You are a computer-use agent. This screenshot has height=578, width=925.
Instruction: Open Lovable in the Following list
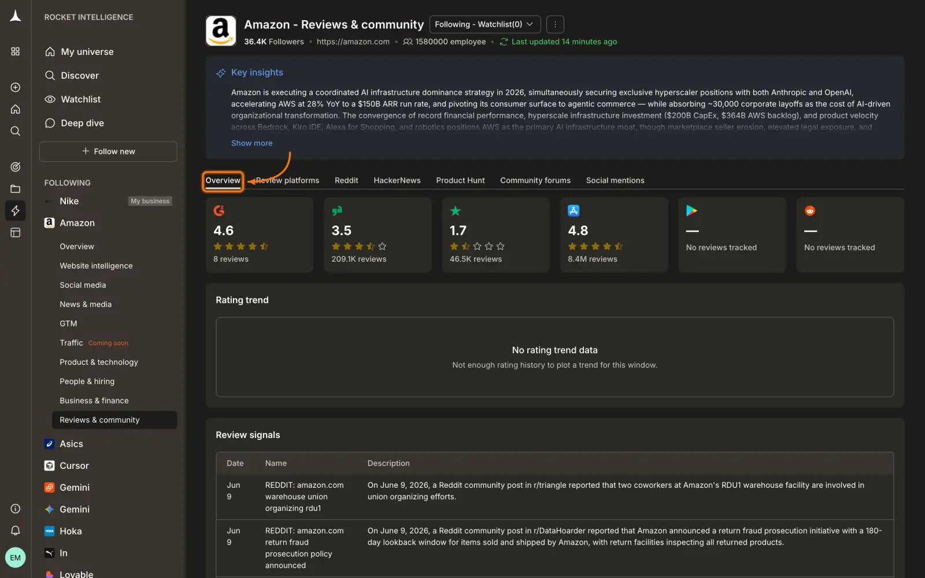[x=76, y=574]
